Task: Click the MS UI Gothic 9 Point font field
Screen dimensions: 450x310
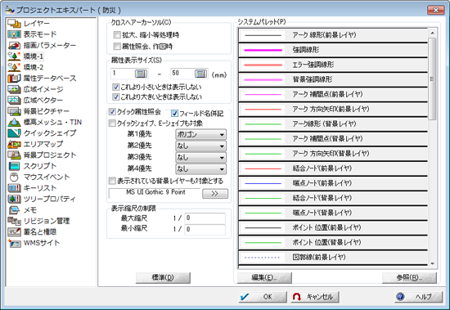Action: tap(155, 193)
